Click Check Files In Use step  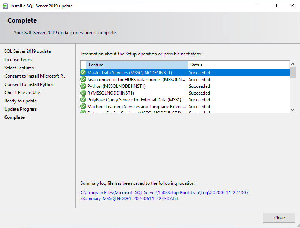pos(22,93)
